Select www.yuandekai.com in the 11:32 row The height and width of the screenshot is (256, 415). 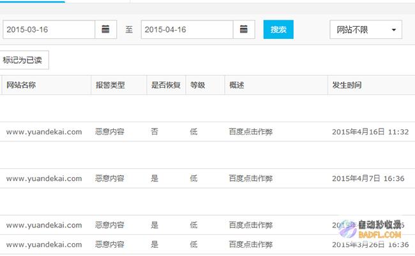44,132
